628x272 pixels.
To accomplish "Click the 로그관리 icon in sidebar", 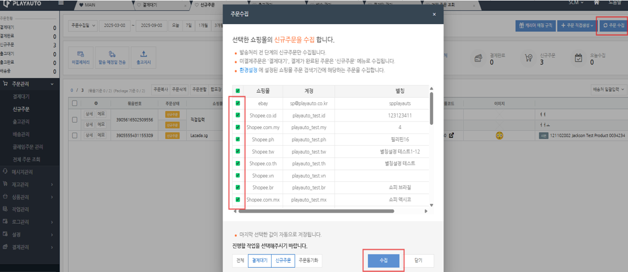I will click(5, 221).
